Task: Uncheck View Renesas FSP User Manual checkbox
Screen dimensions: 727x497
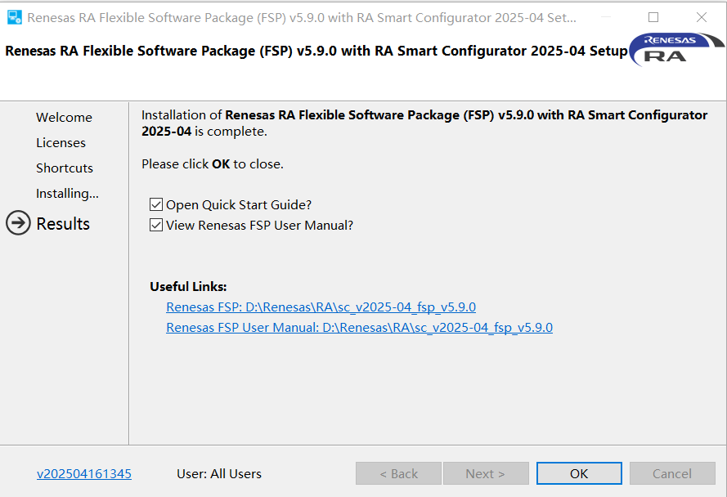Action: pyautogui.click(x=156, y=225)
